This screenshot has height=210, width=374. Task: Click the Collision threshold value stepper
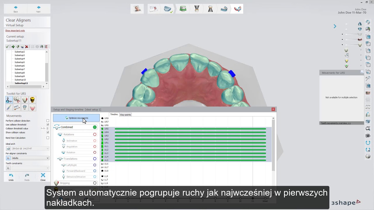[48, 128]
